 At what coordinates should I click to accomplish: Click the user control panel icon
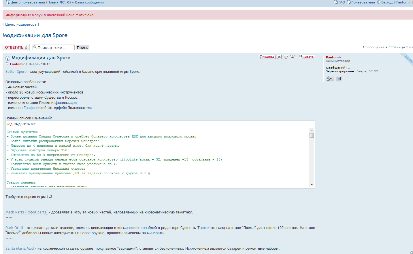point(7,2)
